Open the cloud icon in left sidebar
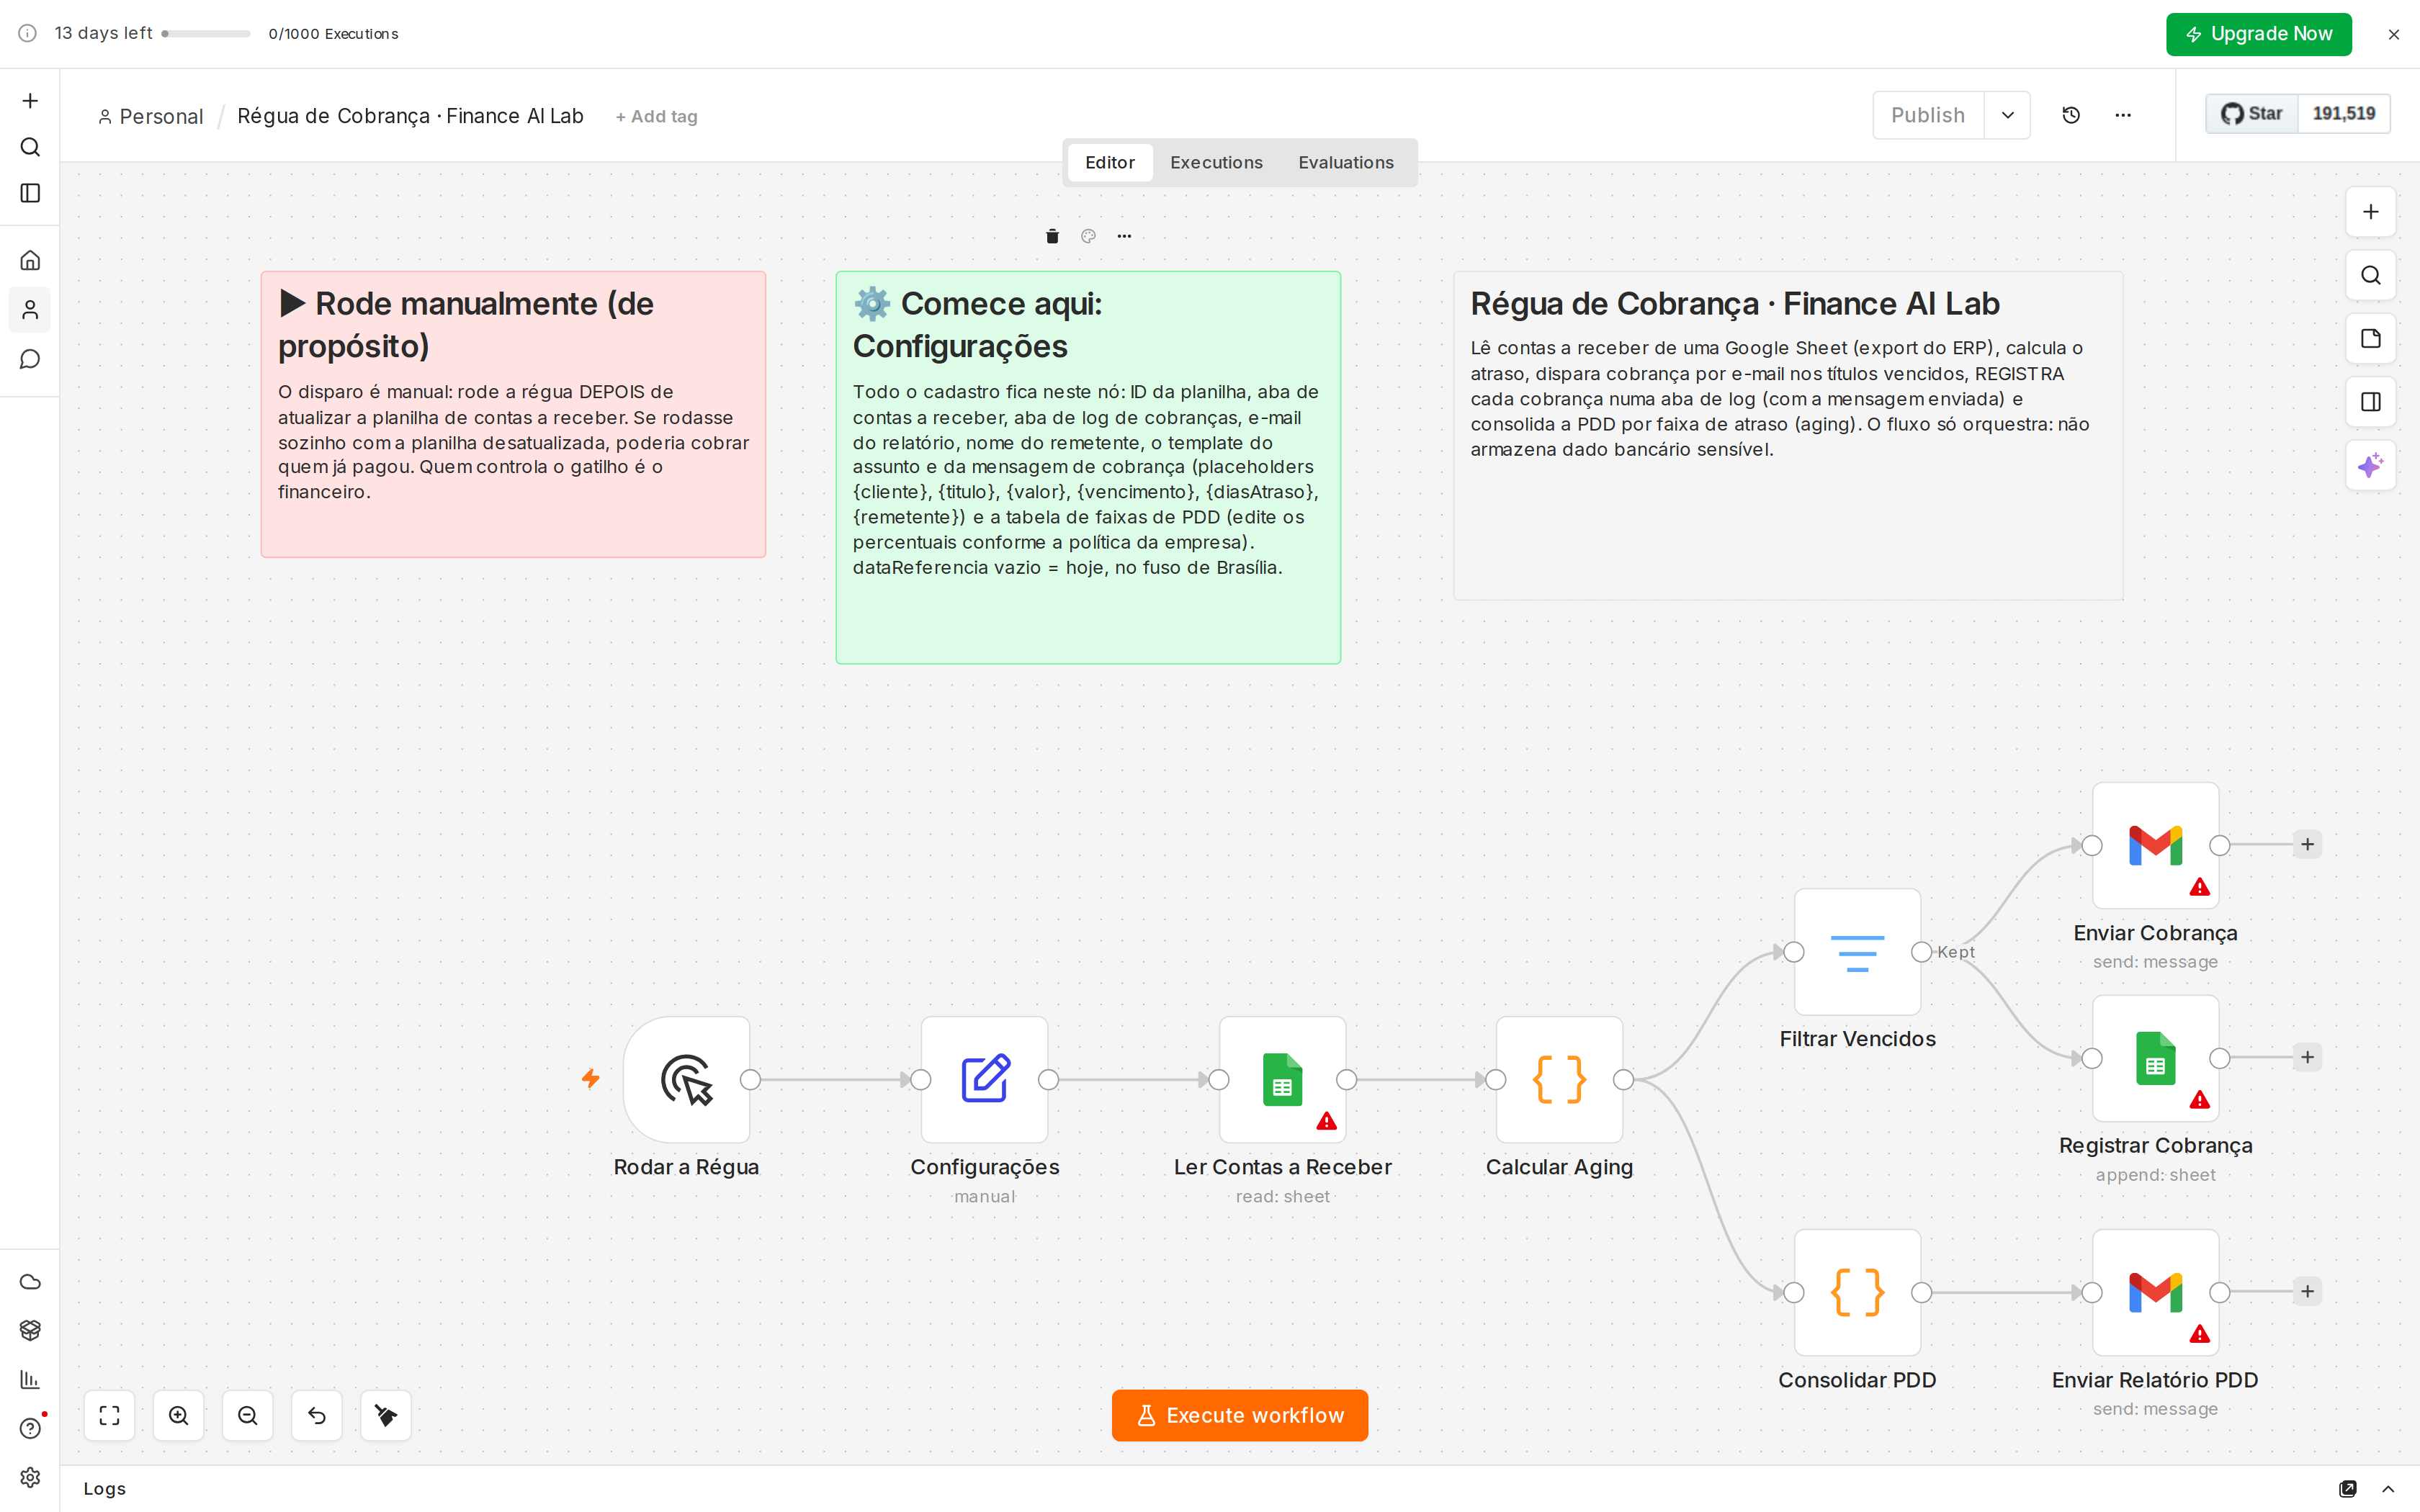The width and height of the screenshot is (2420, 1512). (30, 1282)
